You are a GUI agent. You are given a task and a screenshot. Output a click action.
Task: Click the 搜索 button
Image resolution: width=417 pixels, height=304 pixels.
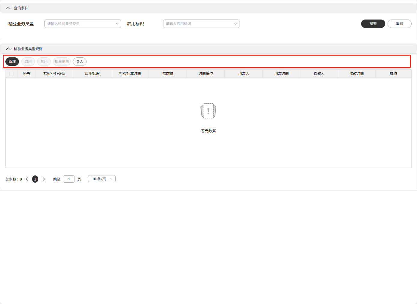click(373, 24)
